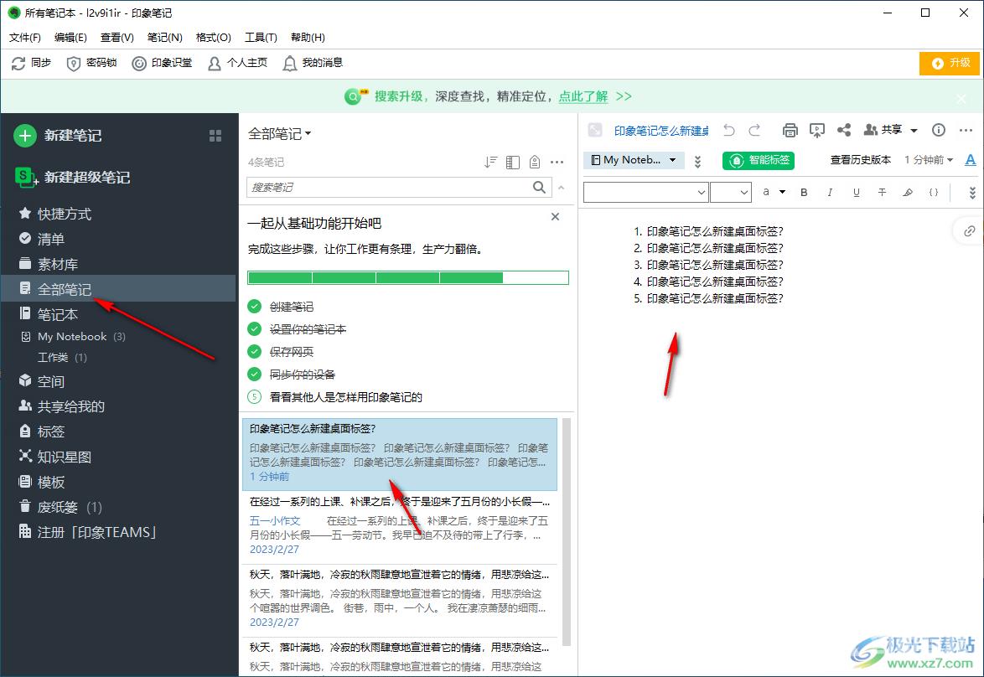The height and width of the screenshot is (677, 984).
Task: Toggle the '创建笔记' checklist step
Action: click(254, 306)
